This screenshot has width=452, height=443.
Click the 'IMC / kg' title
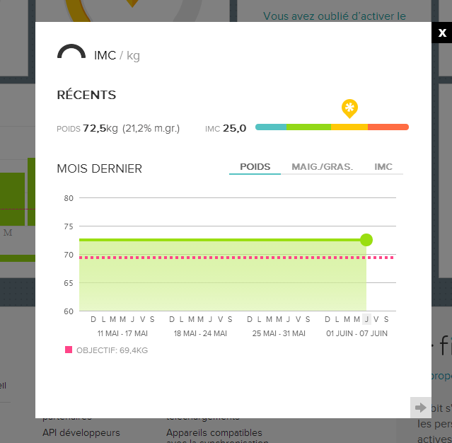pos(117,55)
